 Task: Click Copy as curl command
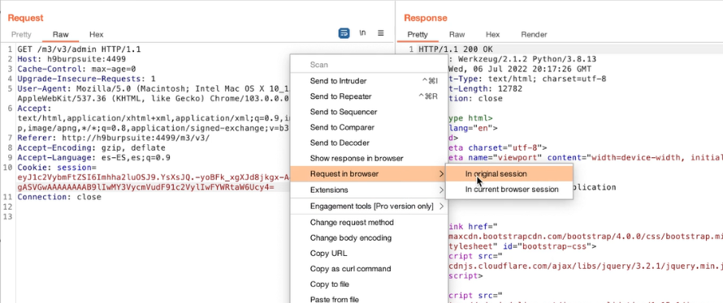click(368, 269)
